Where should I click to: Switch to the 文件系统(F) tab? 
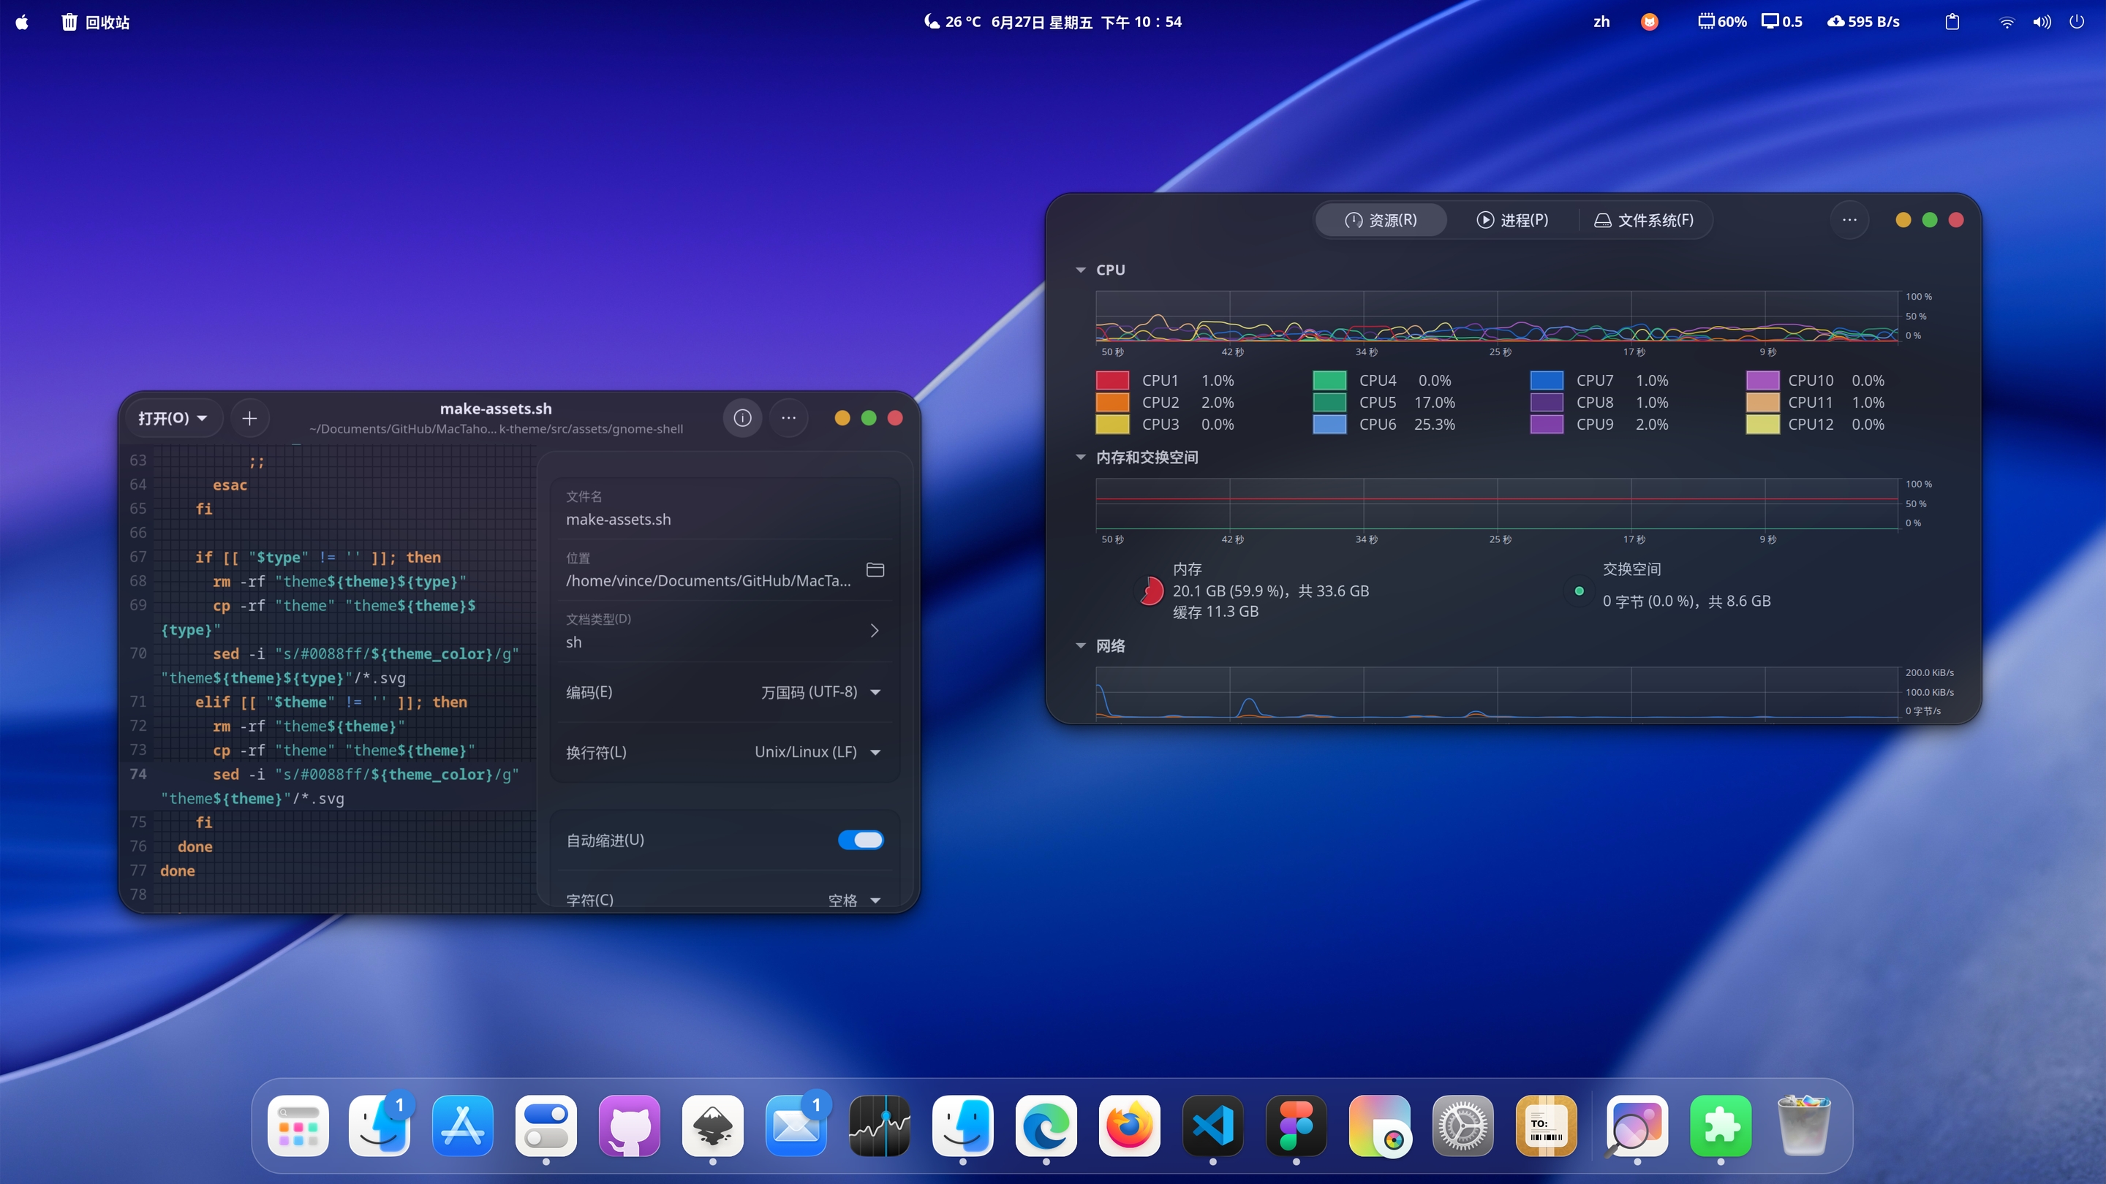1645,219
